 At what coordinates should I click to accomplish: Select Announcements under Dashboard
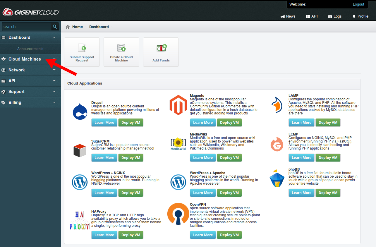coord(30,49)
